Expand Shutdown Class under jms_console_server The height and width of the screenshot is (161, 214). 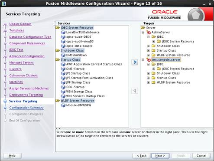coord(148,73)
